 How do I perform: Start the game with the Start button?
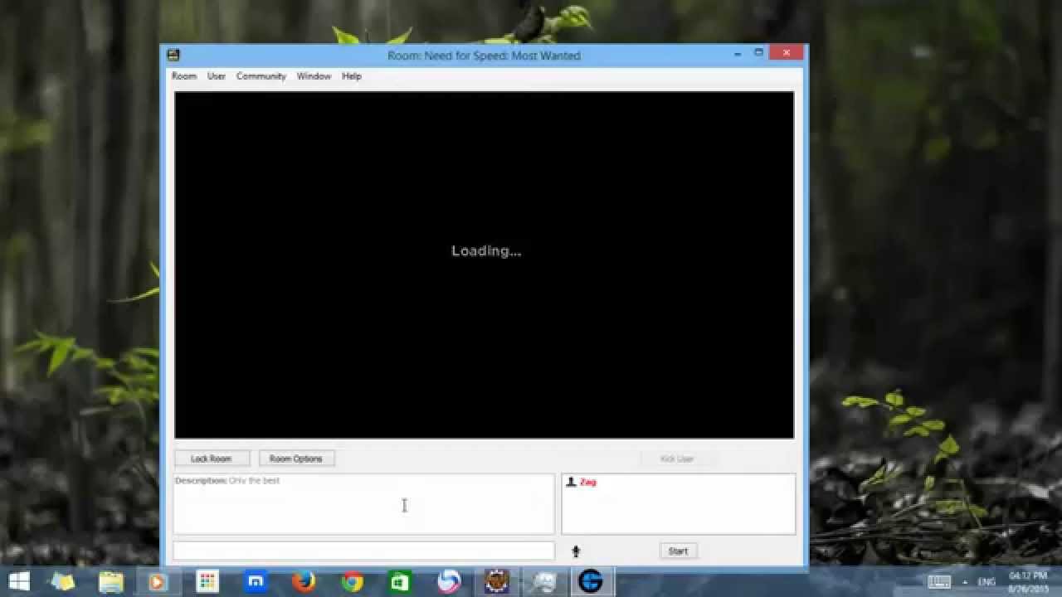tap(678, 551)
